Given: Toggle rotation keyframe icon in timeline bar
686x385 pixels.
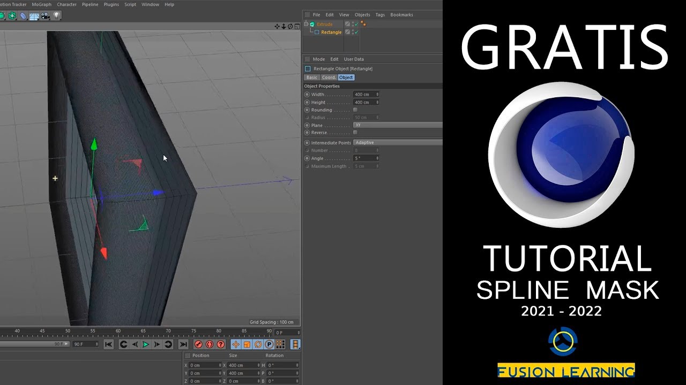Looking at the screenshot, I should point(258,344).
